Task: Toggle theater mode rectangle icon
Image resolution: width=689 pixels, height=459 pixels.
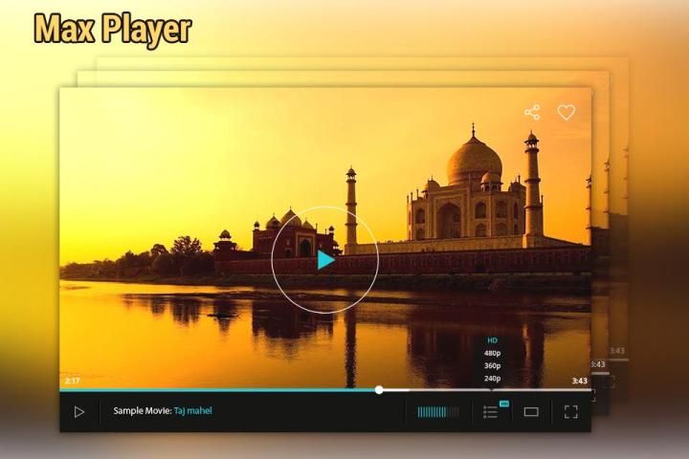Action: point(531,412)
